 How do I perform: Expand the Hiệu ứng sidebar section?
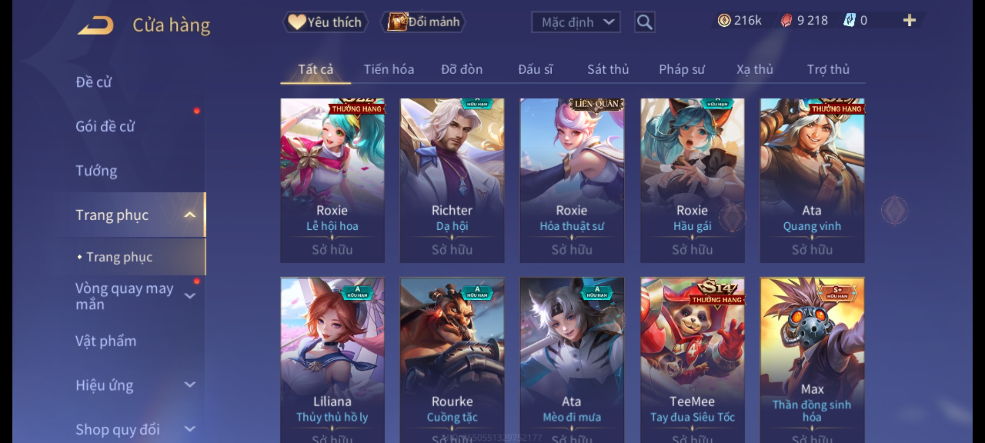(190, 385)
